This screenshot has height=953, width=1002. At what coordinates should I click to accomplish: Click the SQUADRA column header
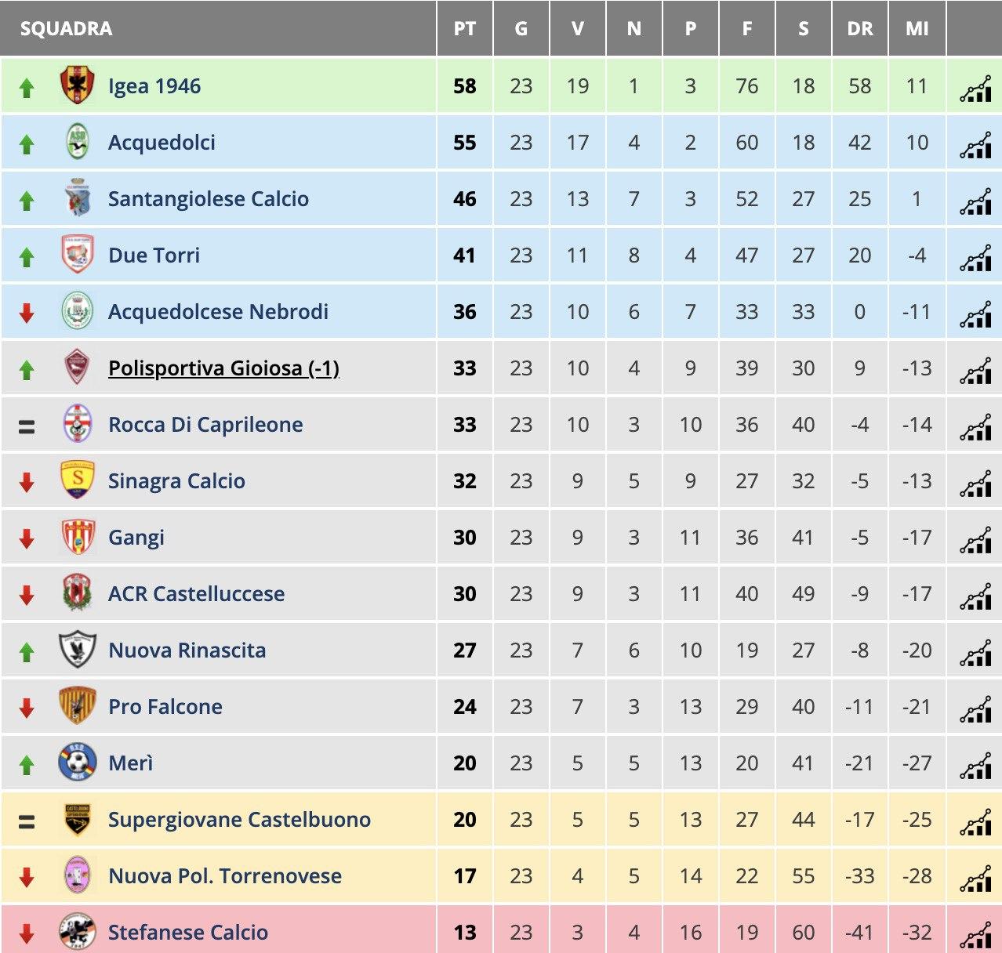pos(66,29)
